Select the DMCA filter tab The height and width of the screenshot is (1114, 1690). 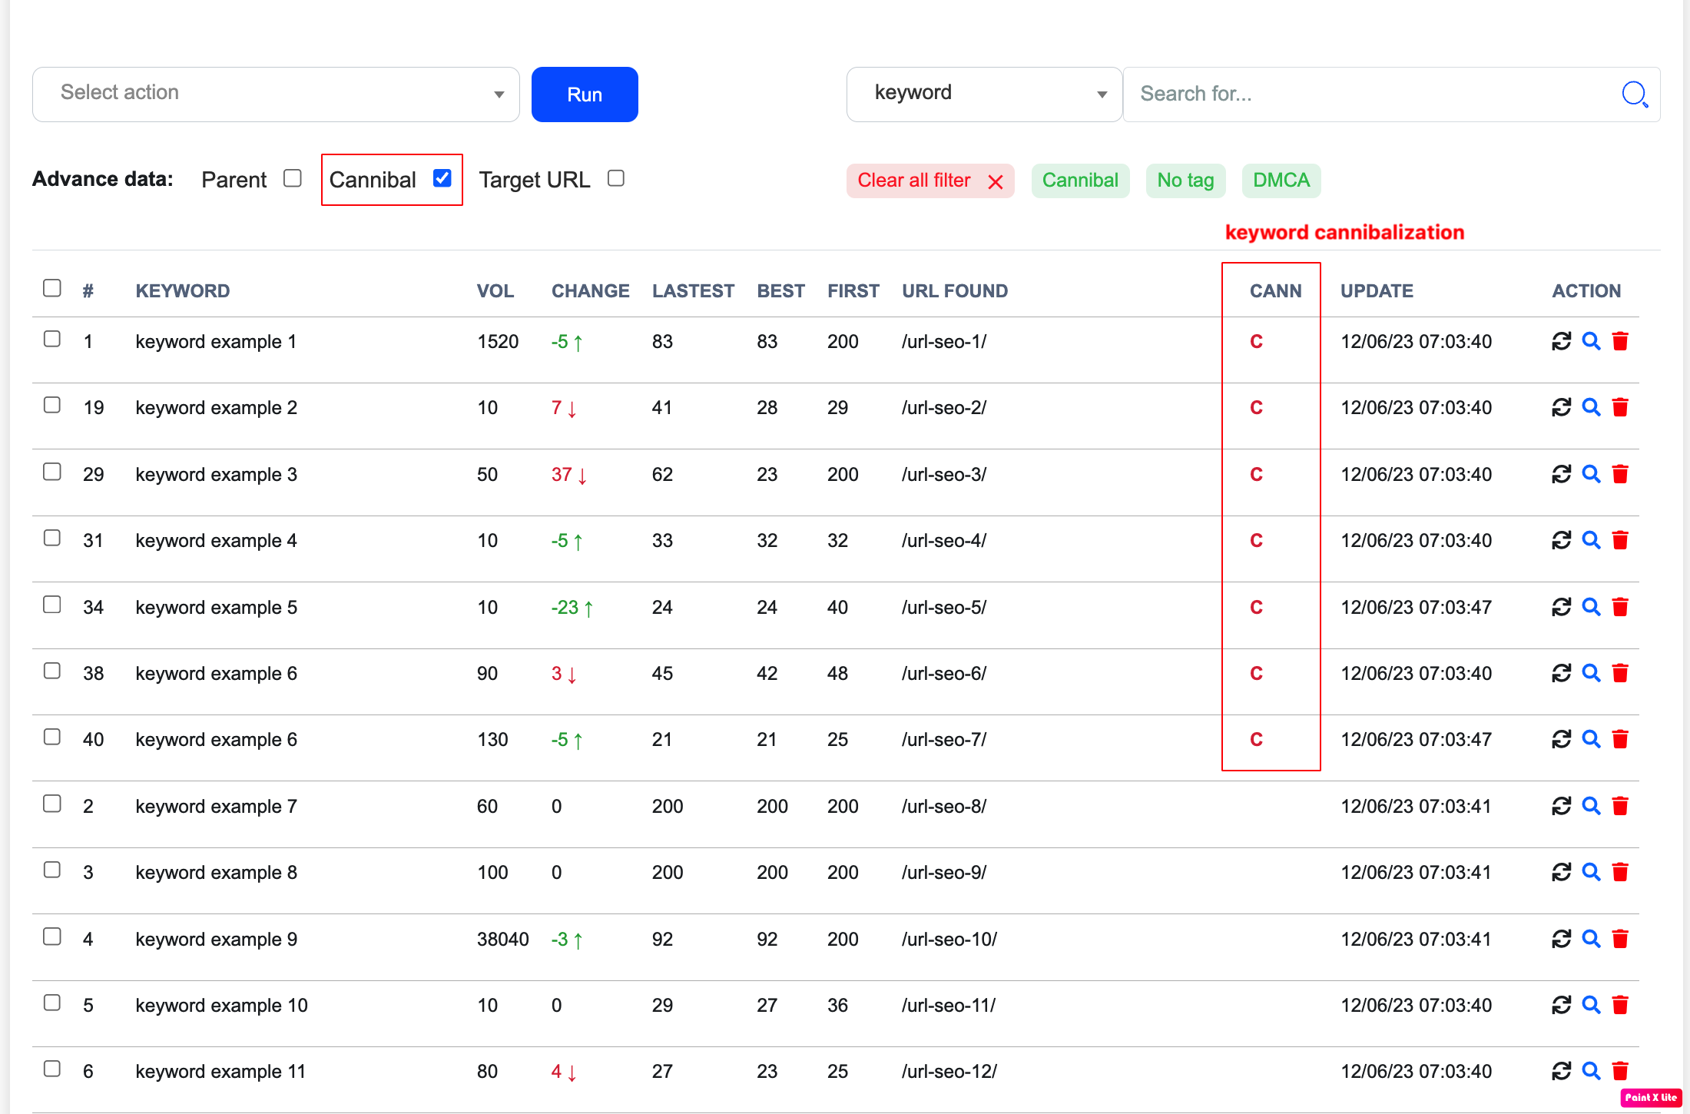coord(1282,179)
